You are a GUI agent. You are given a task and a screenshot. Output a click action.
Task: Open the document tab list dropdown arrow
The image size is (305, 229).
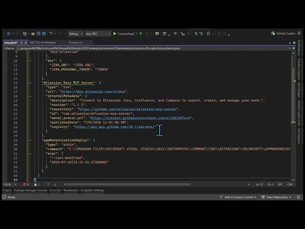point(290,43)
